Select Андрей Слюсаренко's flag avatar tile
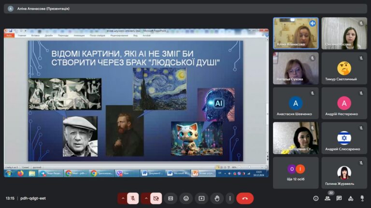 tap(344, 138)
